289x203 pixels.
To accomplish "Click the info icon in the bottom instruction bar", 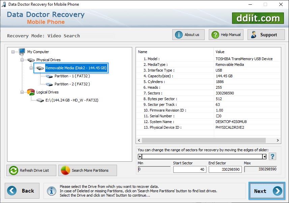I will pos(51,191).
